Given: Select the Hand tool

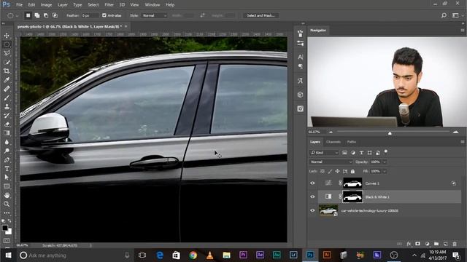Looking at the screenshot, I should (x=7, y=195).
